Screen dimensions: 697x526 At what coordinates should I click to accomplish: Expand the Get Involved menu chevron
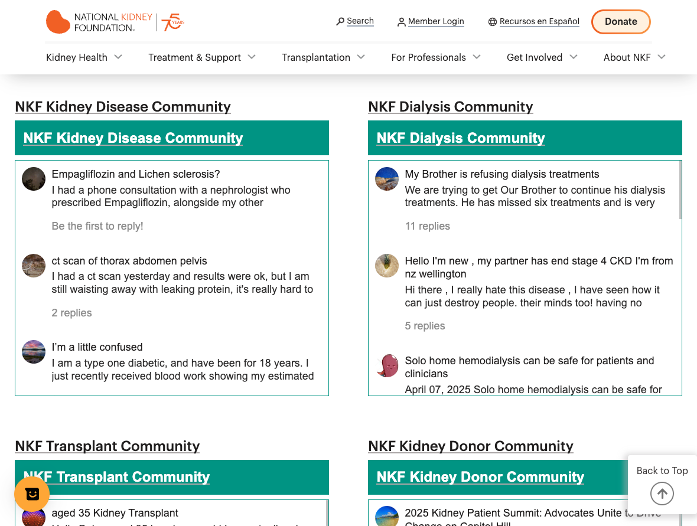pyautogui.click(x=574, y=57)
